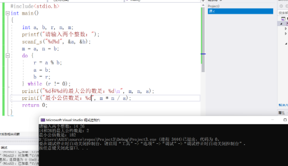The image size is (288, 166).
Task: Click the solution view icon under search box
Action: click(283, 18)
